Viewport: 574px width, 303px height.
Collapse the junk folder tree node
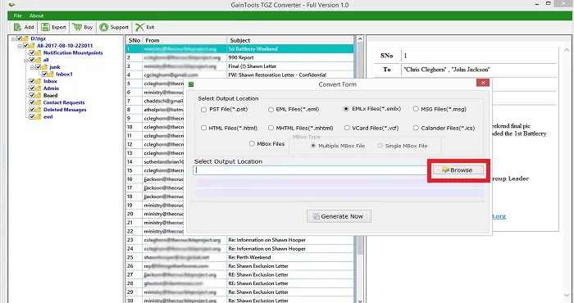pos(33,67)
